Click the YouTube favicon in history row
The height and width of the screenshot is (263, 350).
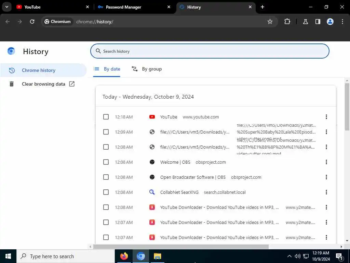(152, 117)
